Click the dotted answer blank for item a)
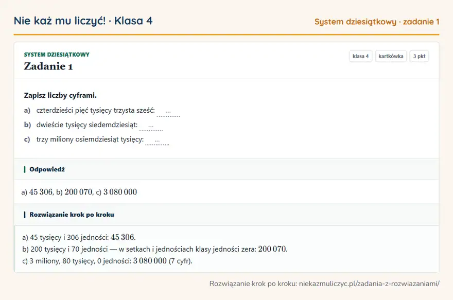 (x=168, y=112)
